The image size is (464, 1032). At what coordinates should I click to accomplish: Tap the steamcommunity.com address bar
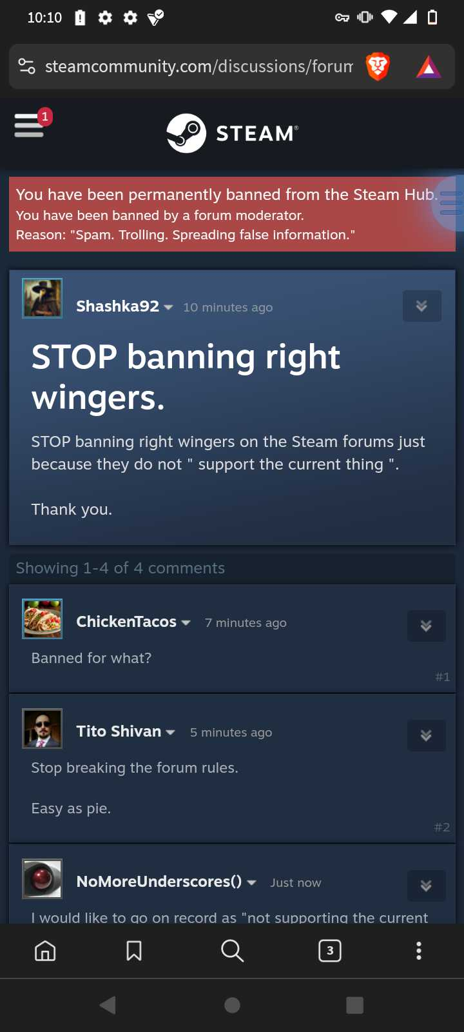[x=198, y=66]
